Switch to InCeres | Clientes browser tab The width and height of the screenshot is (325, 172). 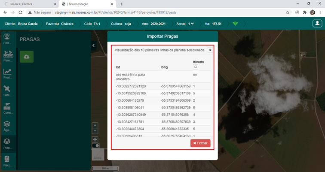29,4
